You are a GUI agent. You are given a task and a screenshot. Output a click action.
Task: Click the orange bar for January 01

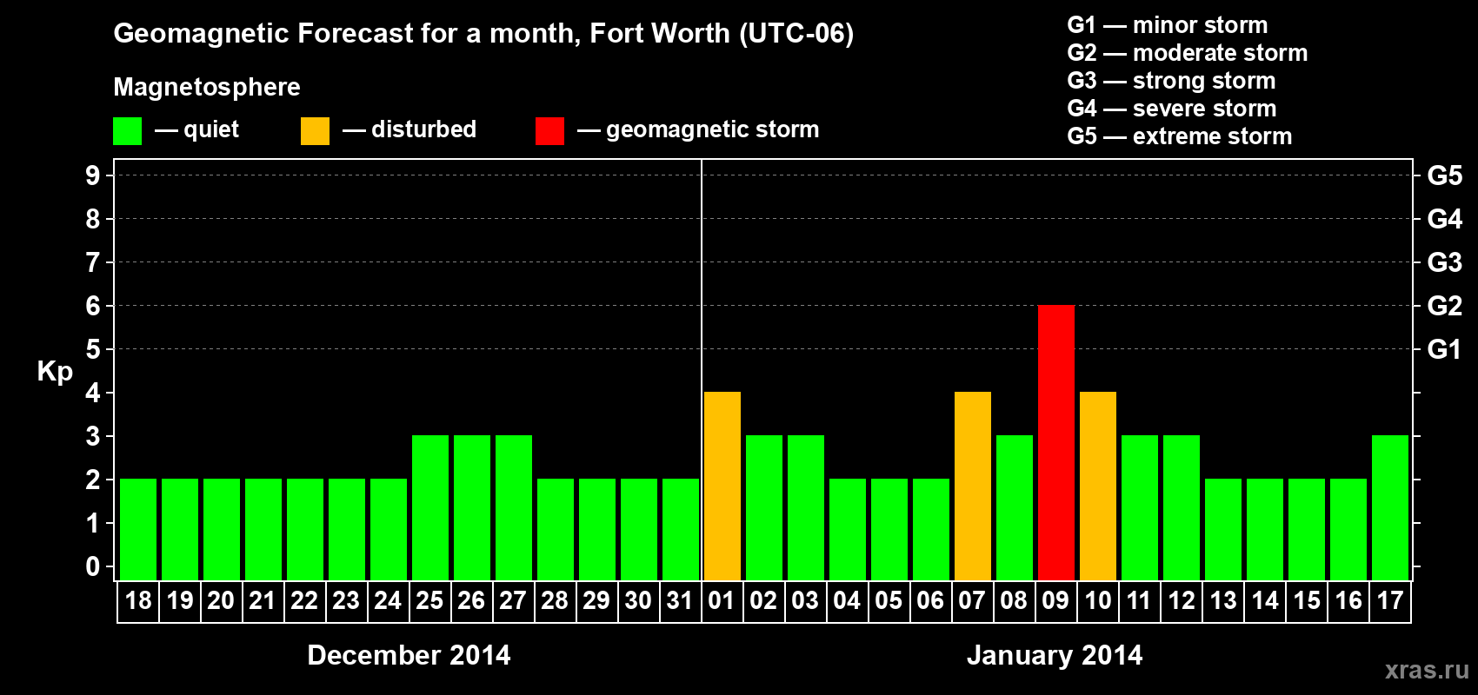722,486
